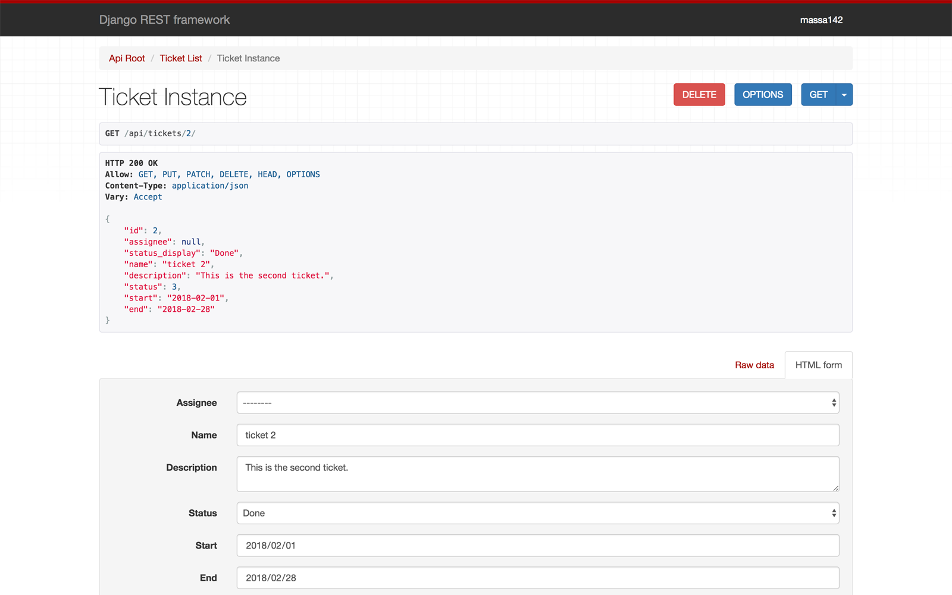This screenshot has height=595, width=952.
Task: Click the Description textarea resize handle
Action: [835, 488]
